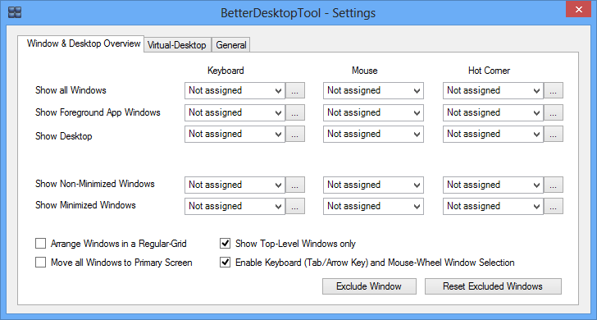Open the General tab
The image size is (597, 320).
coord(230,45)
